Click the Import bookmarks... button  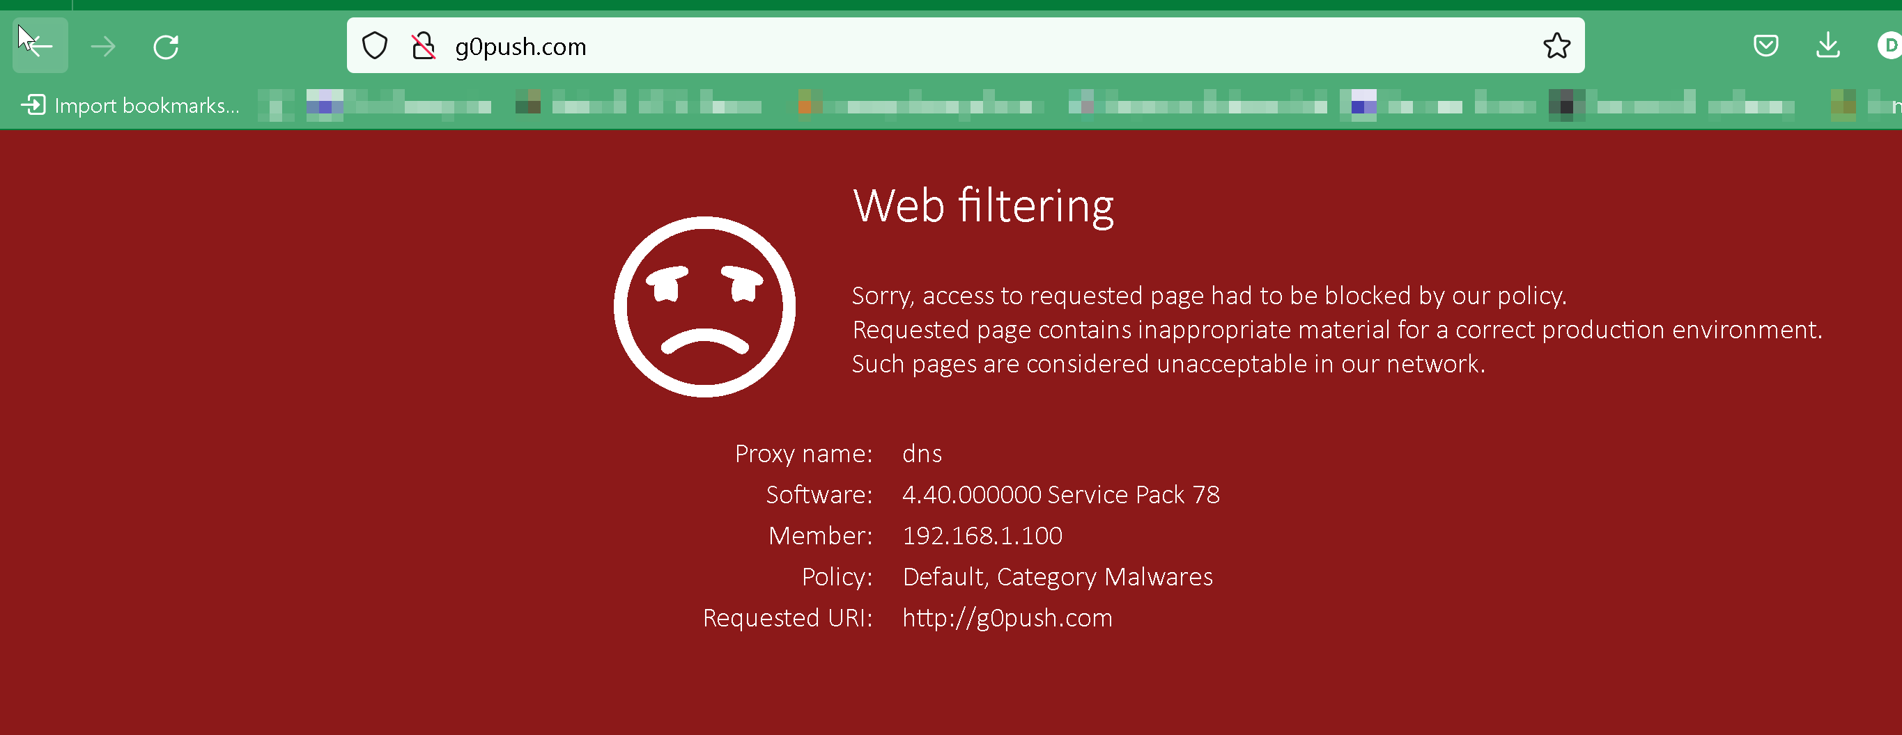tap(131, 106)
